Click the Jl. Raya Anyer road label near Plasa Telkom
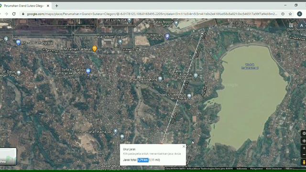This screenshot has height=172, width=306. coord(131,49)
